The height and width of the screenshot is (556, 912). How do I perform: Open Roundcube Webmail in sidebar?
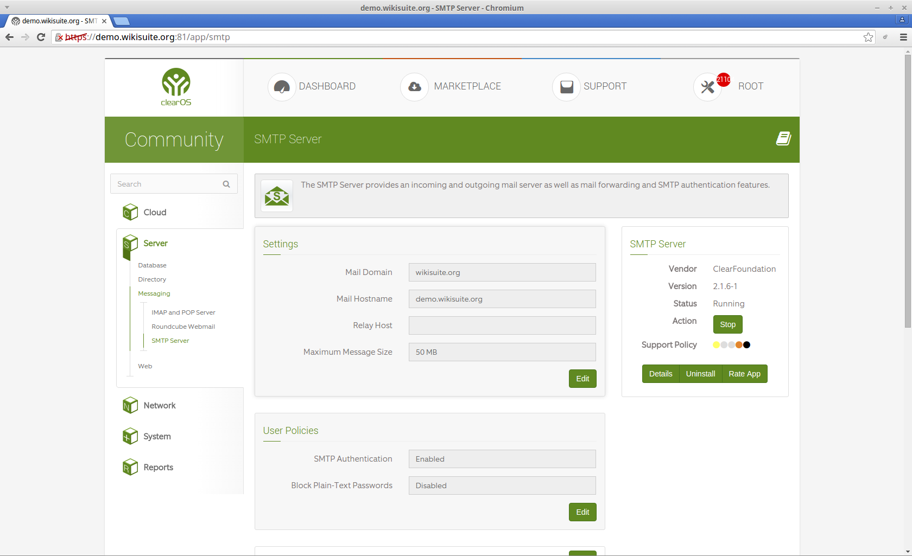pyautogui.click(x=183, y=327)
